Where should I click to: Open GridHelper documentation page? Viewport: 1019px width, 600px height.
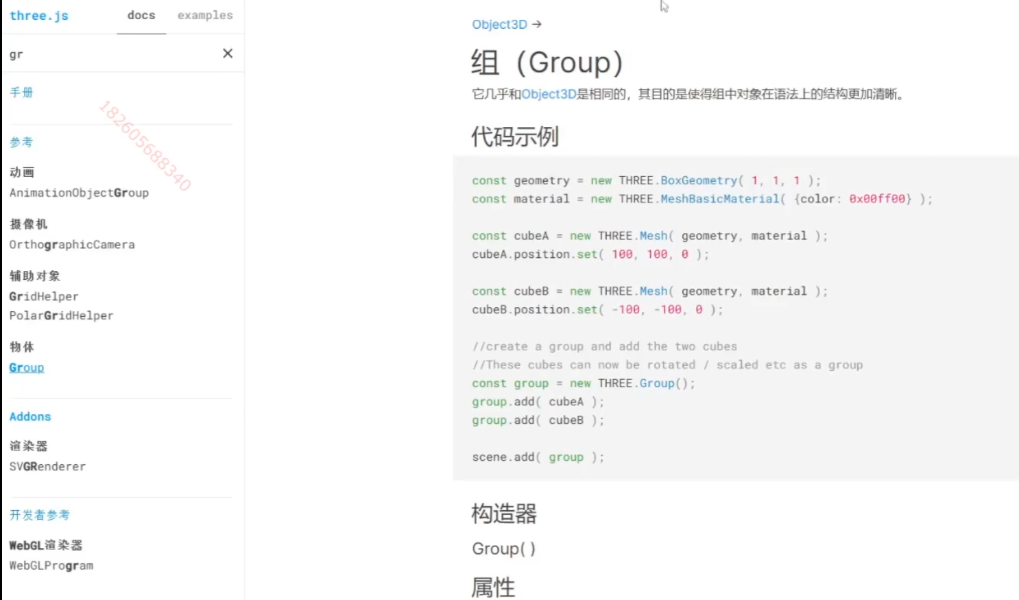point(44,296)
